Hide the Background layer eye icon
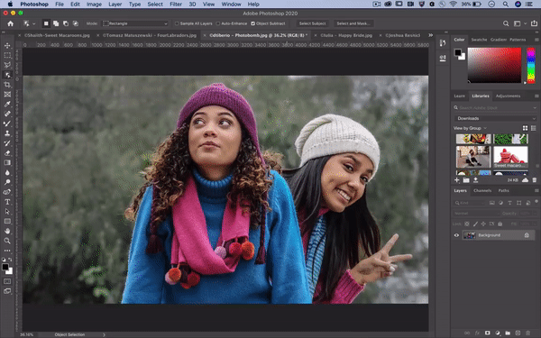Screen dimensions: 541x338 pyautogui.click(x=456, y=235)
